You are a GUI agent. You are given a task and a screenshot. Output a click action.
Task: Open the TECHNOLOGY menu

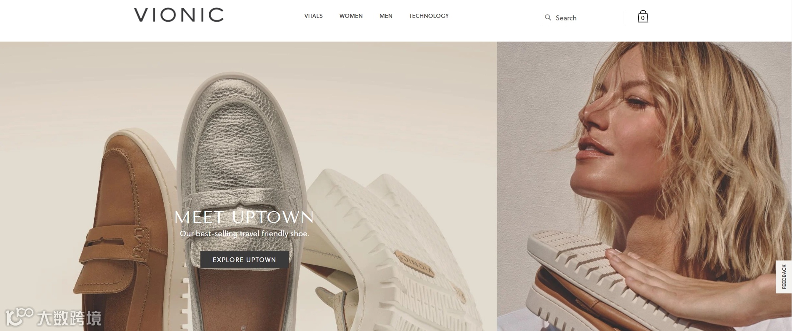(429, 16)
